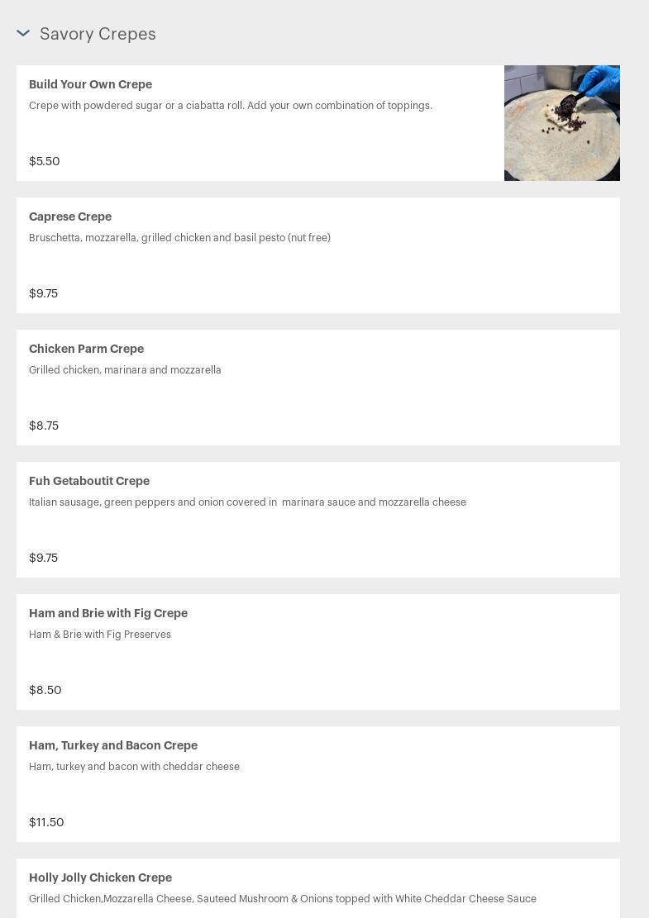Choose the Ham, Turkey and Bacon Crepe

click(113, 745)
